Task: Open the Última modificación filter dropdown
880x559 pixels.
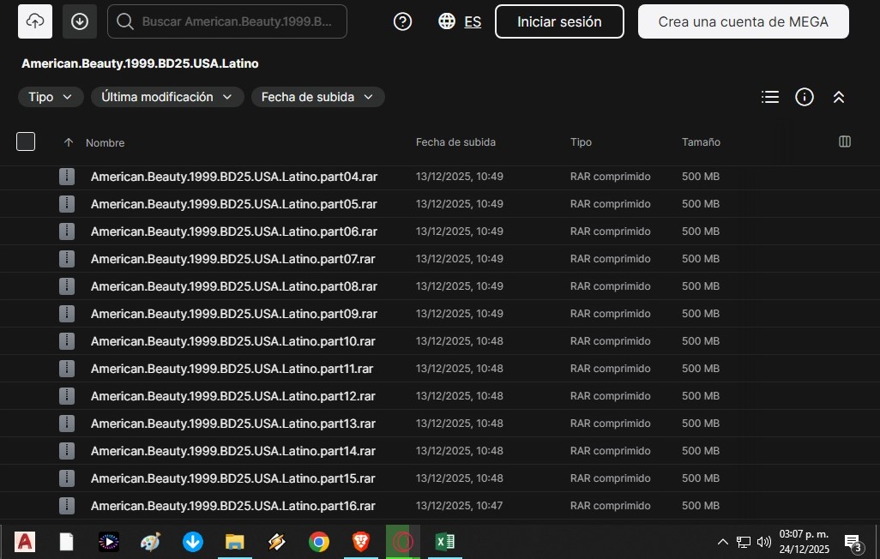Action: 166,97
